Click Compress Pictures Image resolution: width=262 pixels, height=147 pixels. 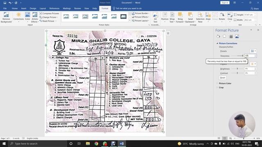tap(49, 13)
